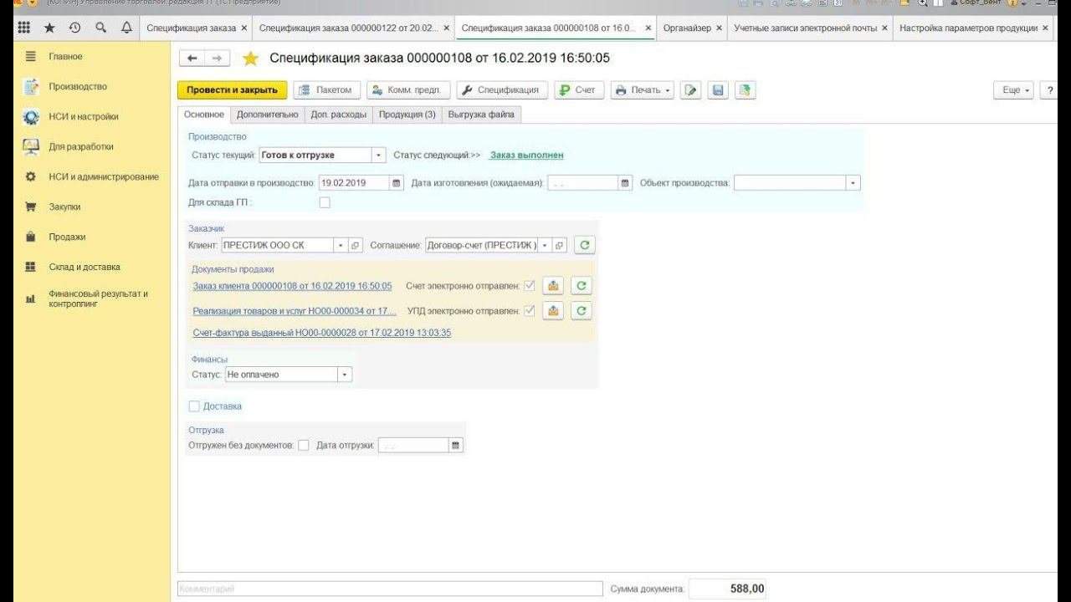Open the global search magnifier

[x=100, y=28]
